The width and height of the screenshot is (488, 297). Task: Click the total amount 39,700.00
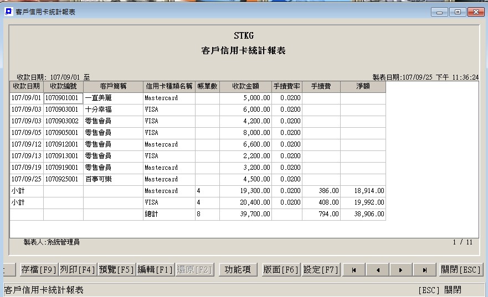pyautogui.click(x=245, y=214)
